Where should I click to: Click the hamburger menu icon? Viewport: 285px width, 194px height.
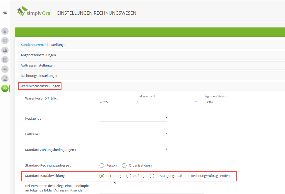(x=5, y=12)
